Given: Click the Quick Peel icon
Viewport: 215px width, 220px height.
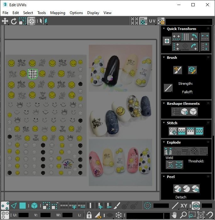Looking at the screenshot, I should click(x=178, y=189).
